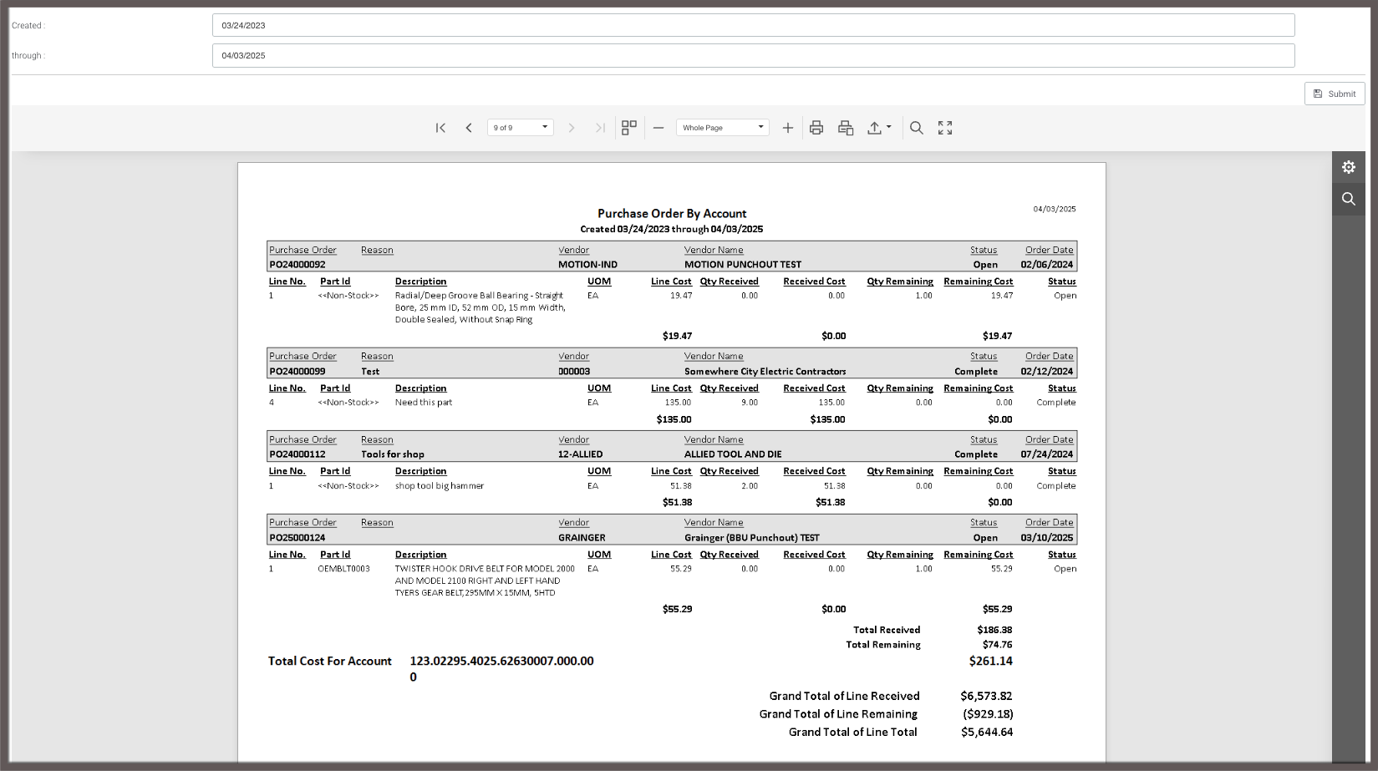Select purchase order PO25000124
The width and height of the screenshot is (1378, 771).
coord(297,538)
